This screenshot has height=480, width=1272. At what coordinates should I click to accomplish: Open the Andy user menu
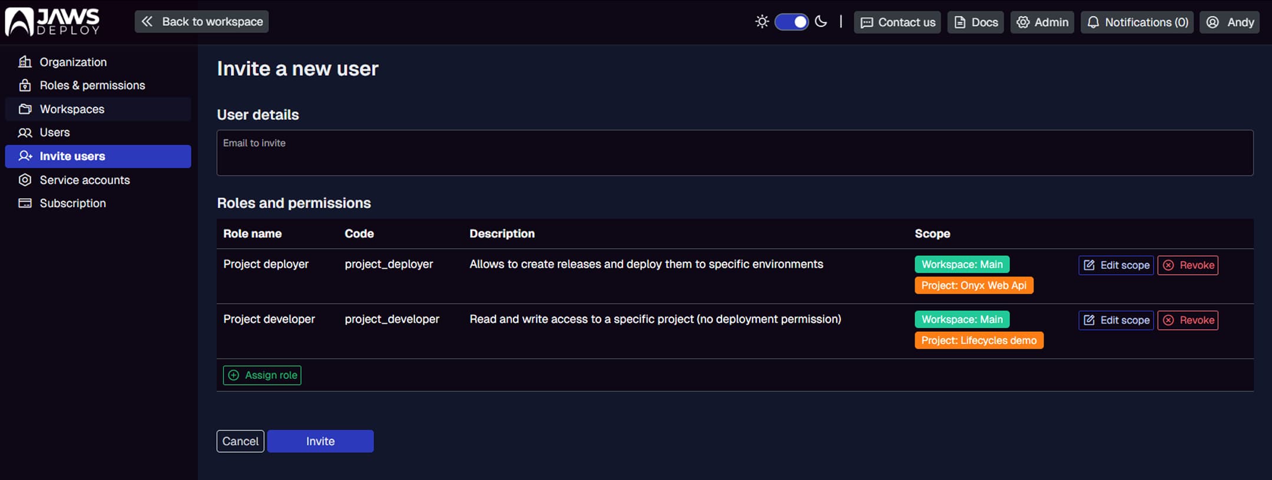[1230, 22]
